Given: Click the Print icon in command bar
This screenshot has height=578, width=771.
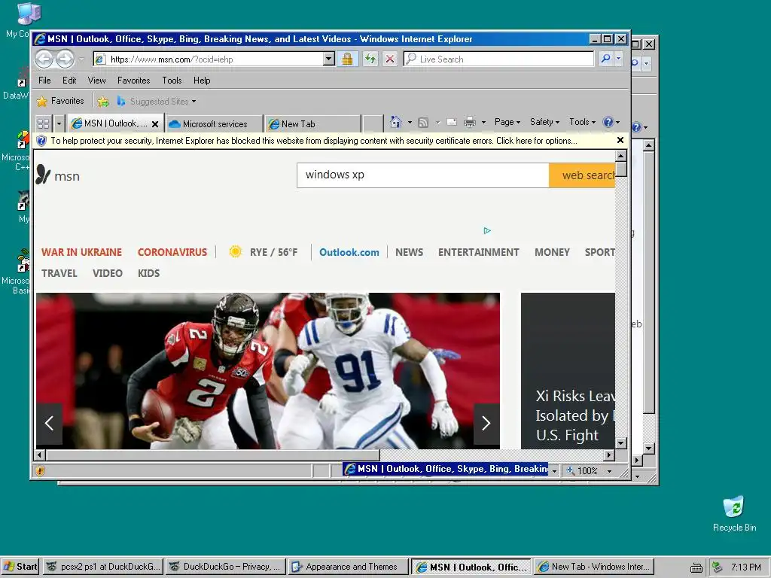Looking at the screenshot, I should click(x=470, y=123).
